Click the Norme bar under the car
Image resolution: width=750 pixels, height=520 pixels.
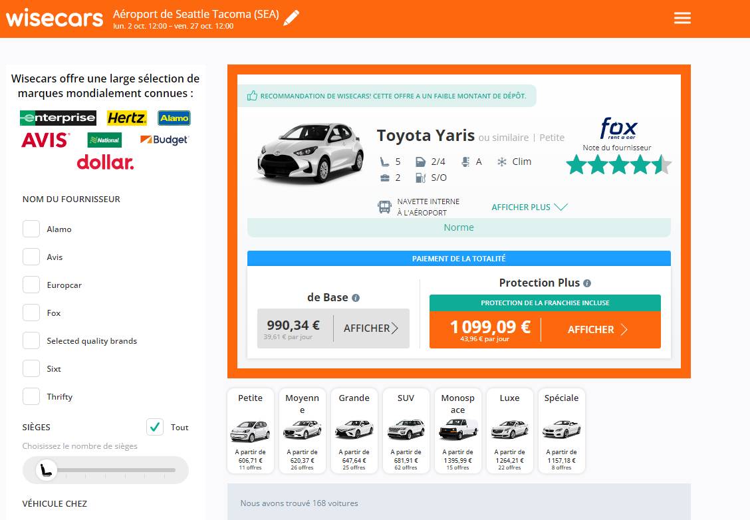coord(459,227)
